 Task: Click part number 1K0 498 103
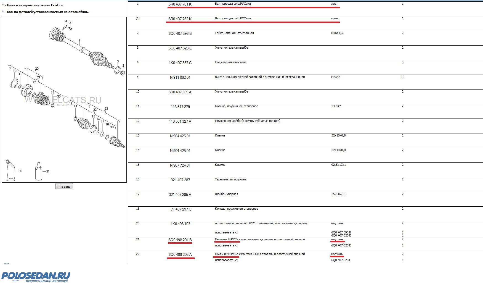pyautogui.click(x=180, y=224)
